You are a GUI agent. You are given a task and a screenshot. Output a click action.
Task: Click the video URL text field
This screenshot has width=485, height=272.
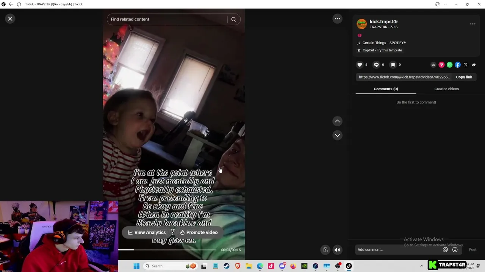(404, 77)
